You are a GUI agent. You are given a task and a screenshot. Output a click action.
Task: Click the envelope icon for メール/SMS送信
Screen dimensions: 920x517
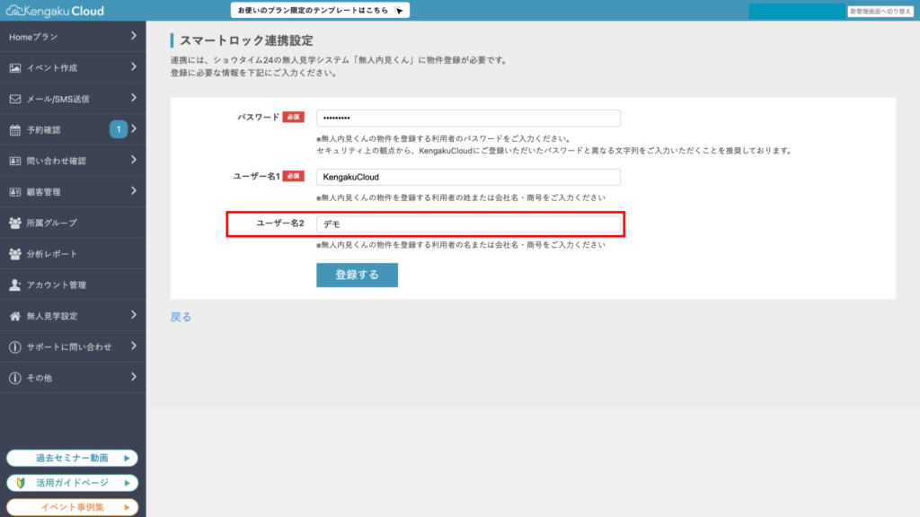[x=15, y=99]
